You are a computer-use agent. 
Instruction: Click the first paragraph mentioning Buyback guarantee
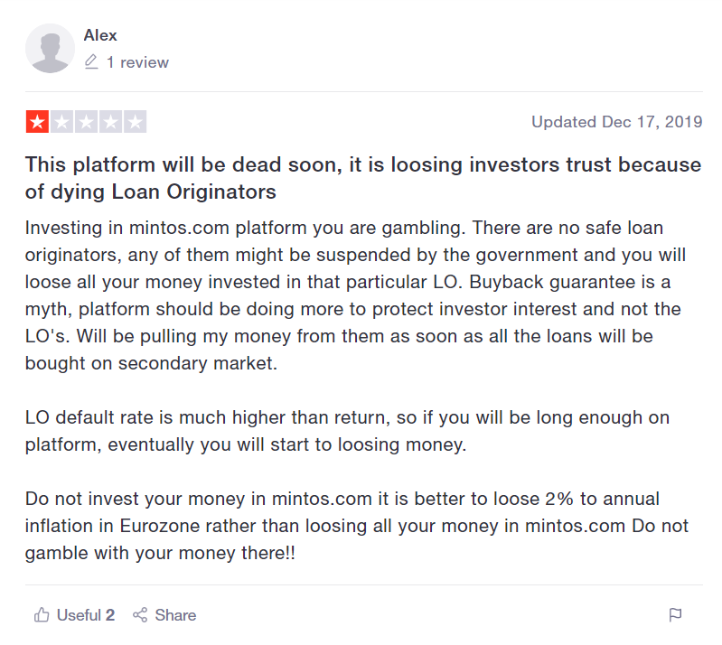(x=355, y=295)
